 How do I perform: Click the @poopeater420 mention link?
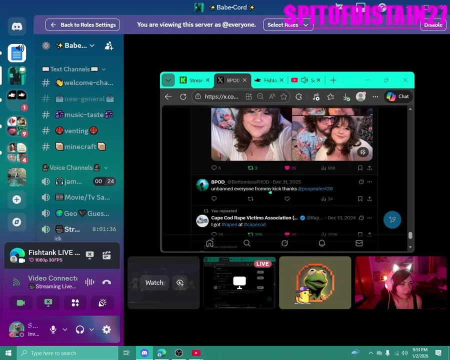point(315,189)
